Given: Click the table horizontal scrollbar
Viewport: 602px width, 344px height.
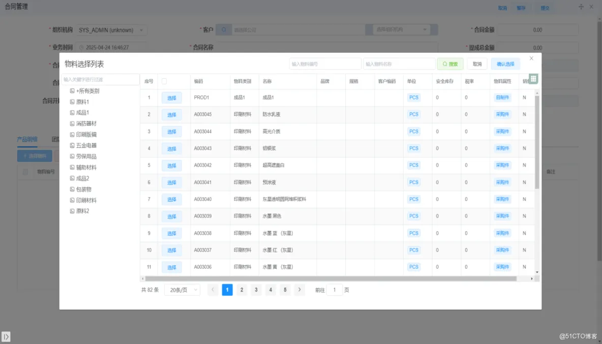Looking at the screenshot, I should click(330, 279).
